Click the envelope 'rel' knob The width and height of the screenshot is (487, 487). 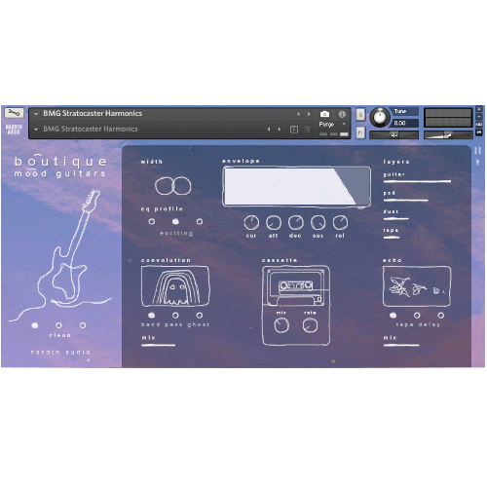click(x=340, y=222)
